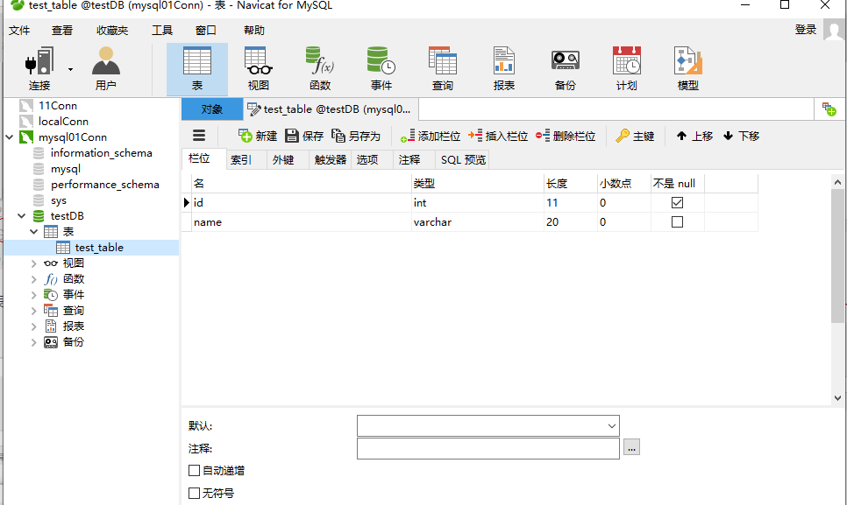Collapse the testDB database node
Screen dimensions: 847x505
tap(22, 215)
